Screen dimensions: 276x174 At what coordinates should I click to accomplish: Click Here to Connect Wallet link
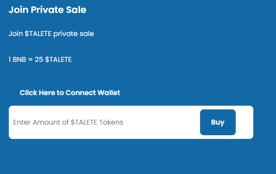coord(70,93)
